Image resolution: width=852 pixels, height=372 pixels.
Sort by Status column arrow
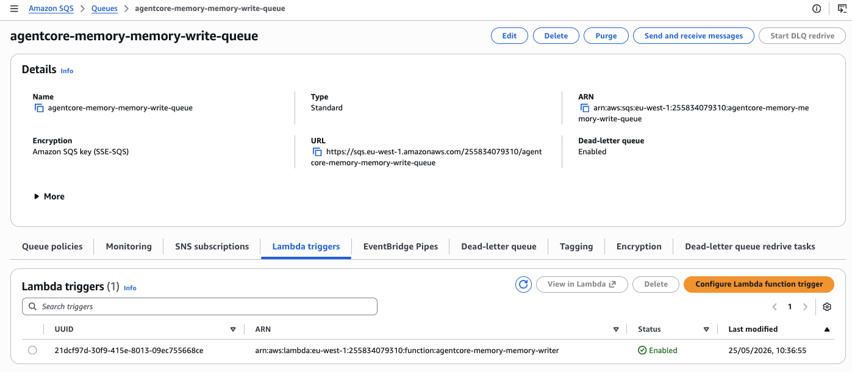click(706, 329)
